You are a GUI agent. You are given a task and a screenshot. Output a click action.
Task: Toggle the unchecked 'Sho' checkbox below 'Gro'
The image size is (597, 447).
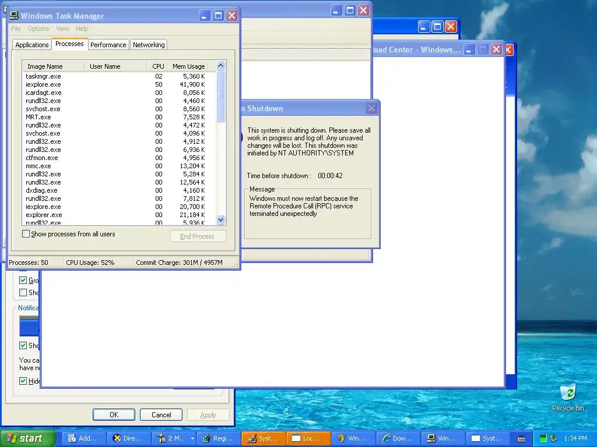23,292
